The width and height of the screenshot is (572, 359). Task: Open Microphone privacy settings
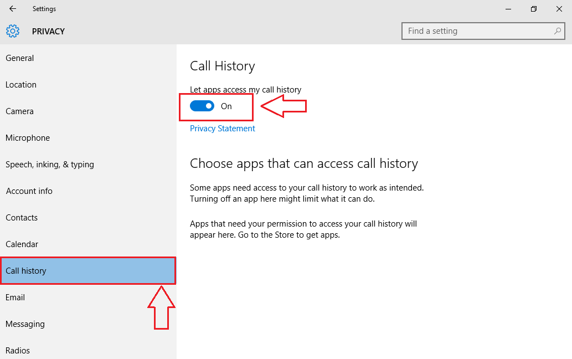coord(88,138)
